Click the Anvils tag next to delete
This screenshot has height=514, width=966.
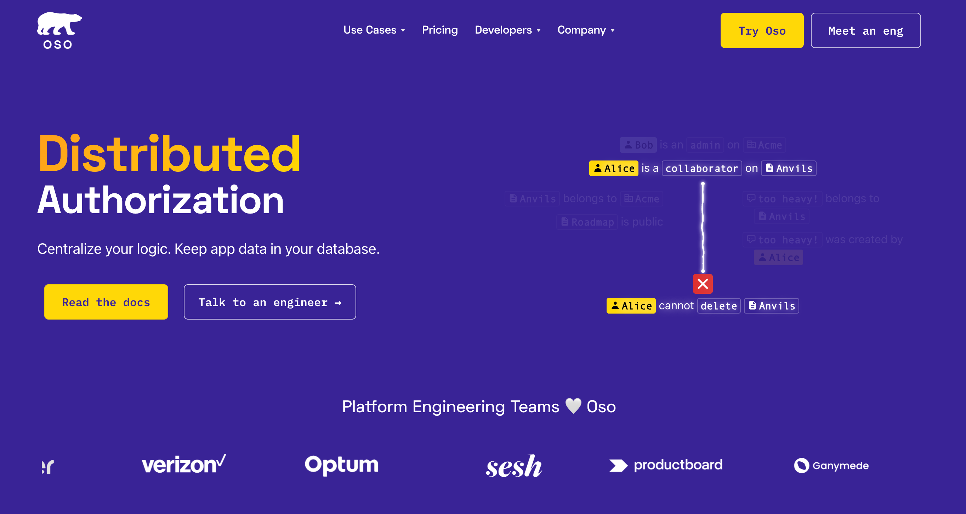click(x=771, y=306)
